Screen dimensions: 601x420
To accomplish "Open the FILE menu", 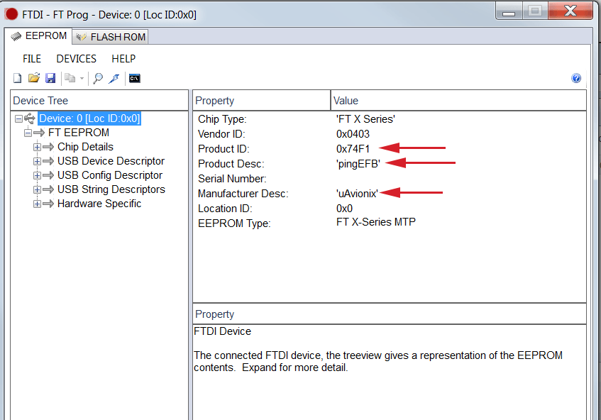I will click(x=32, y=59).
